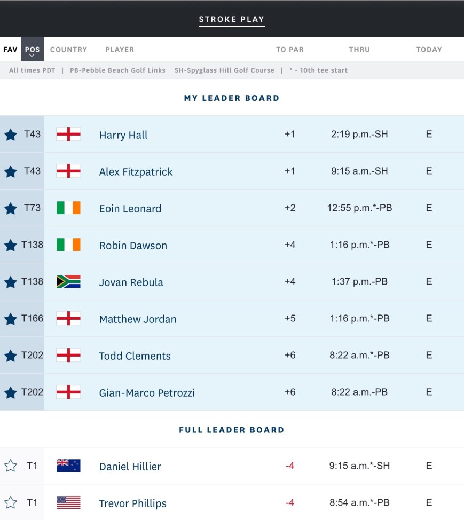Sort by POS column dropdown arrow
This screenshot has width=464, height=520.
pyautogui.click(x=32, y=55)
